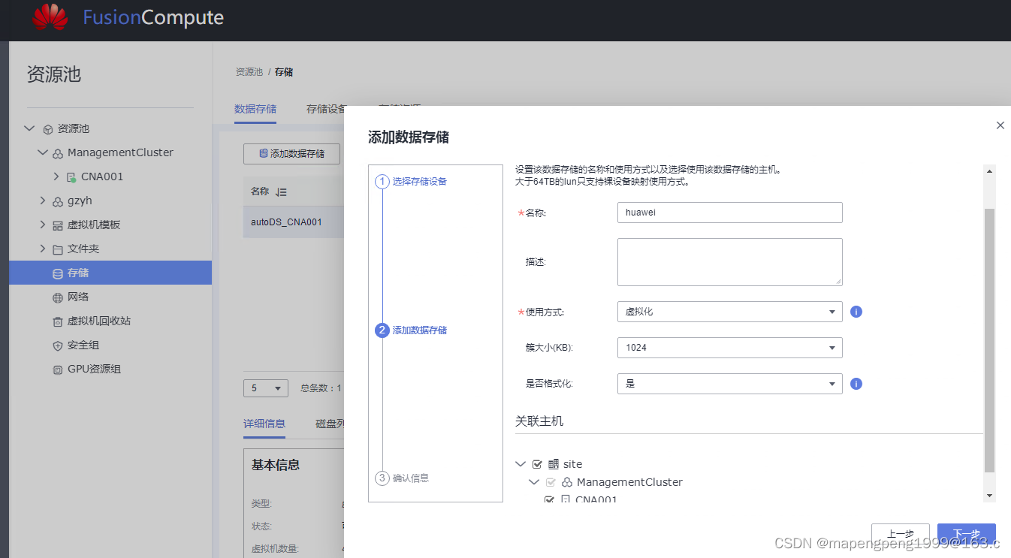1011x558 pixels.
Task: Click the FusionCompute title
Action: pyautogui.click(x=153, y=18)
